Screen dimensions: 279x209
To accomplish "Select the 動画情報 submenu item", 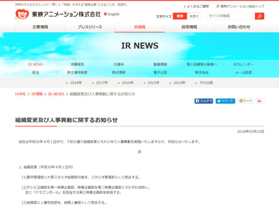I will point(160,65).
